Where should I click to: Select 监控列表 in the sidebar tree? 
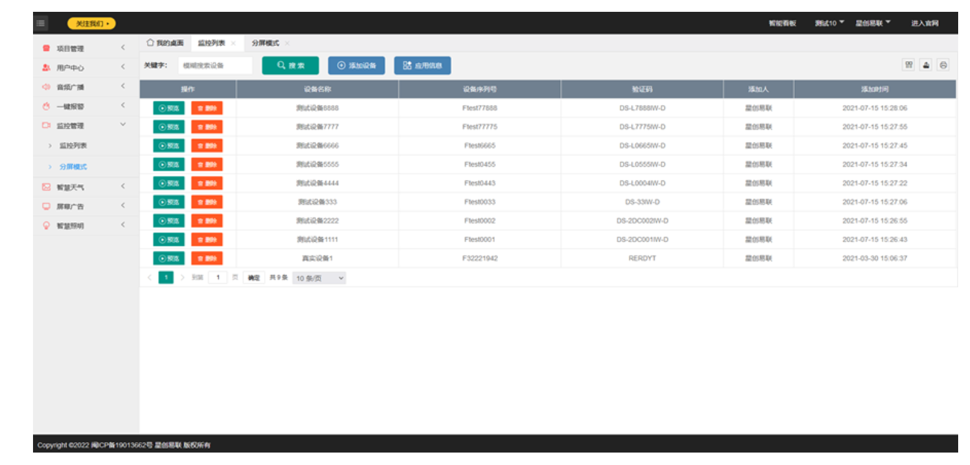tap(73, 146)
